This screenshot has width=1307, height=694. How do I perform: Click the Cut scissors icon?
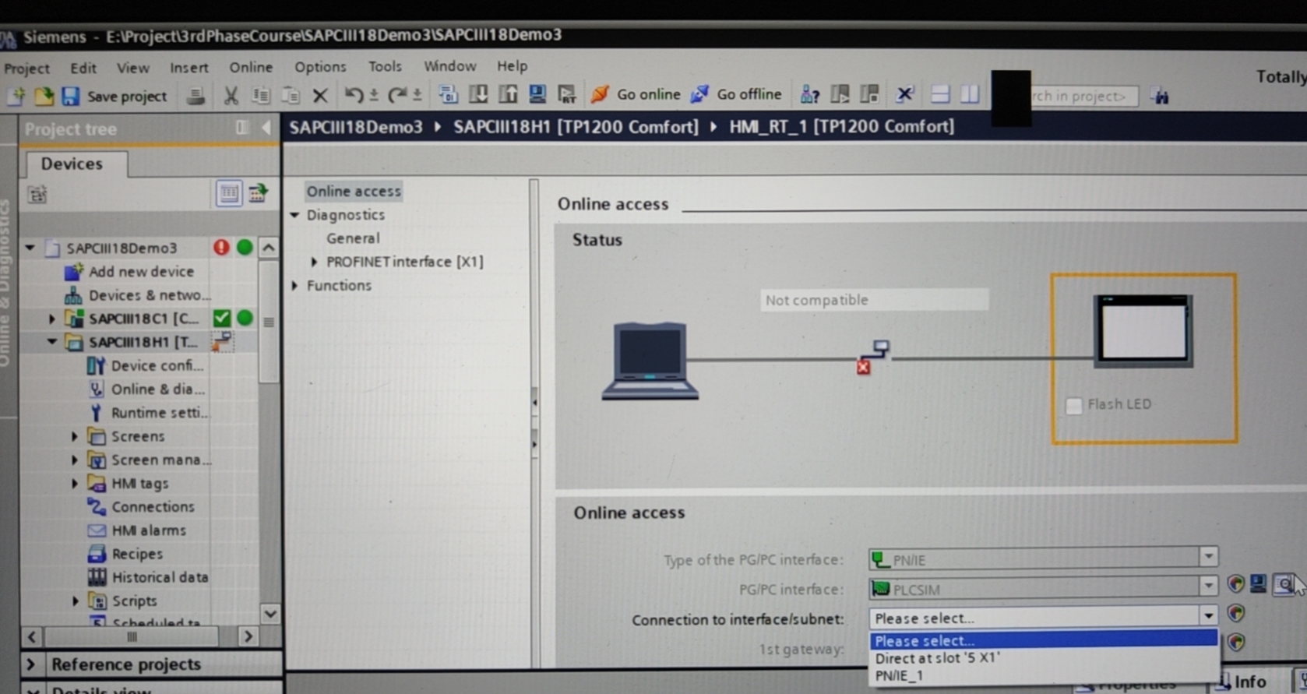pyautogui.click(x=231, y=96)
